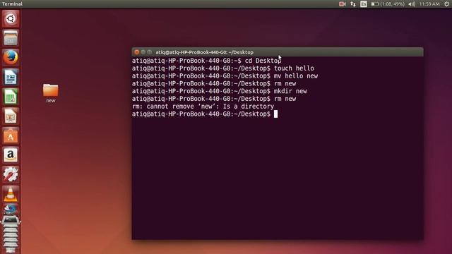
Task: Click the 'Terminal' label in top panel
Action: pos(12,4)
